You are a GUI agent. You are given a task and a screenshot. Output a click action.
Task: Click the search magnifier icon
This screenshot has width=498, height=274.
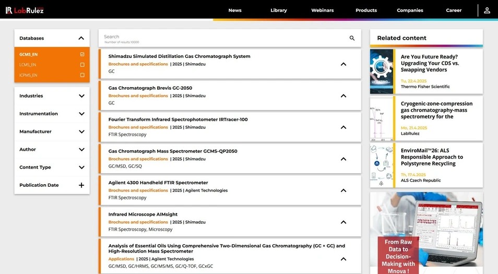click(x=352, y=38)
